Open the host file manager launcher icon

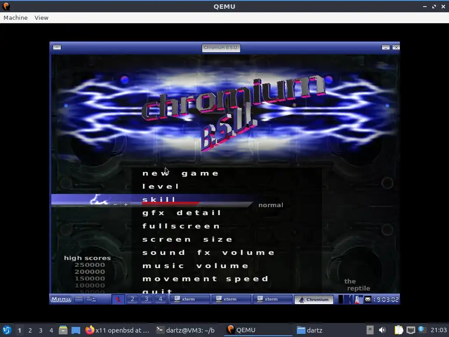point(63,330)
